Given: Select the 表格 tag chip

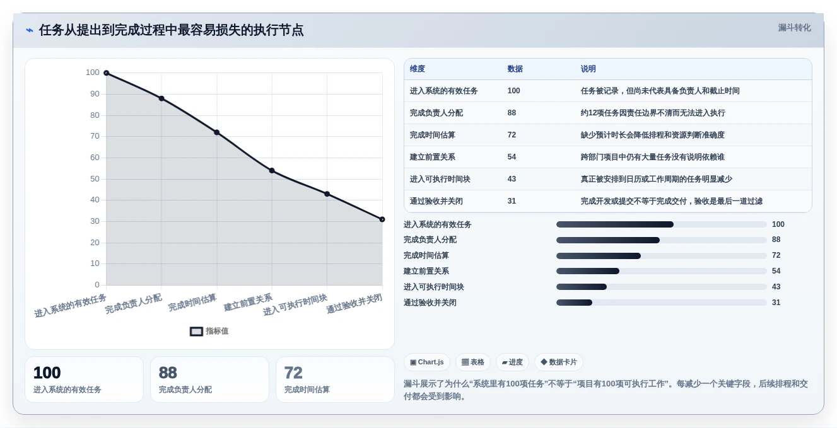Looking at the screenshot, I should (x=473, y=362).
